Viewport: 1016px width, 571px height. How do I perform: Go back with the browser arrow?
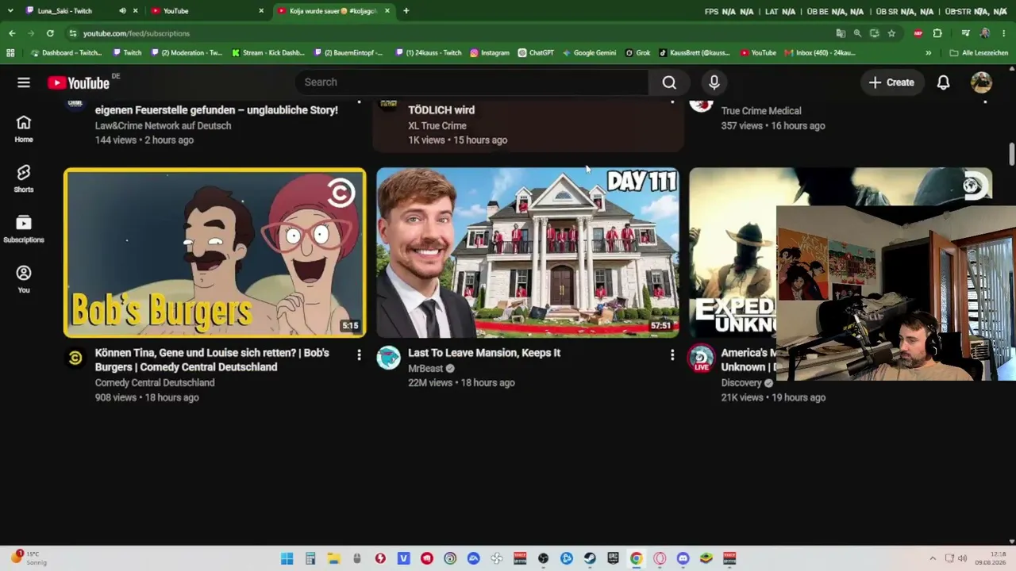[x=12, y=33]
